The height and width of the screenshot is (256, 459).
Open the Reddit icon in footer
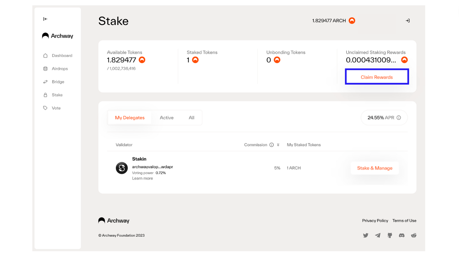(x=414, y=235)
